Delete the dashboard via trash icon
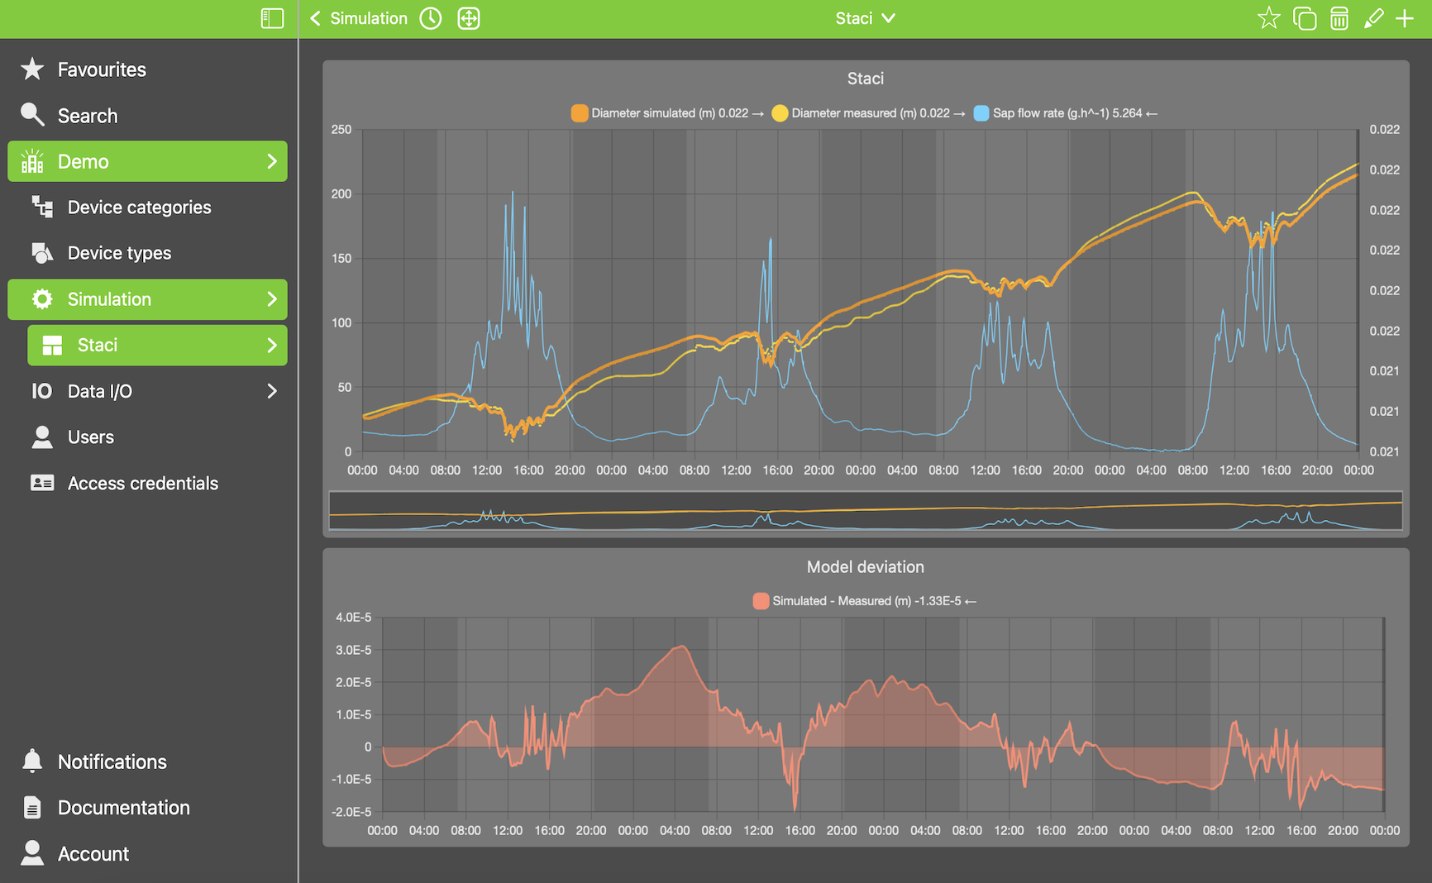Viewport: 1432px width, 883px height. [1340, 17]
